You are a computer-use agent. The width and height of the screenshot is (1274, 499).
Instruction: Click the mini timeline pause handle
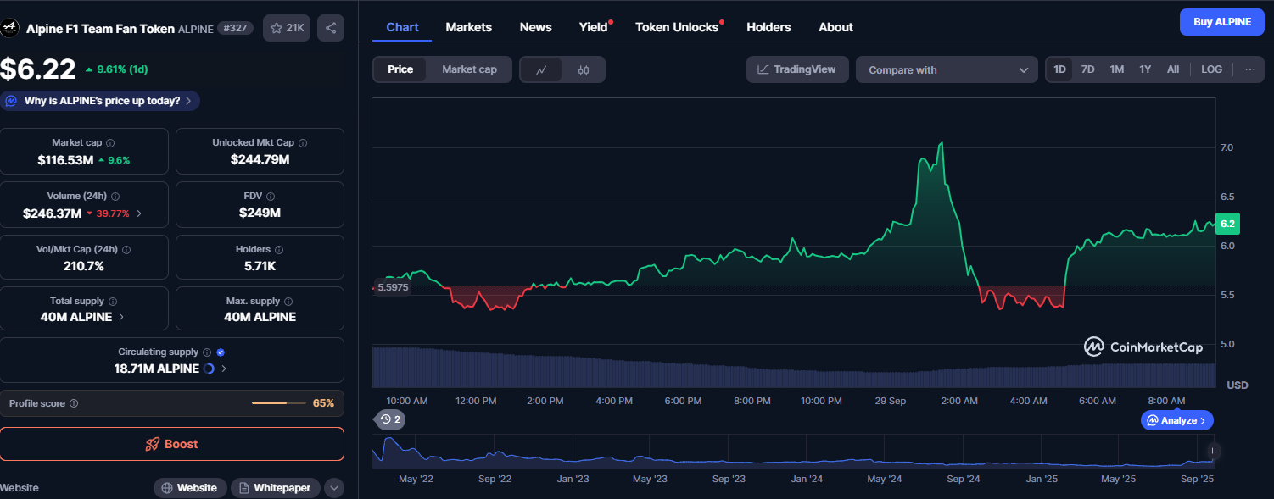pyautogui.click(x=1214, y=452)
